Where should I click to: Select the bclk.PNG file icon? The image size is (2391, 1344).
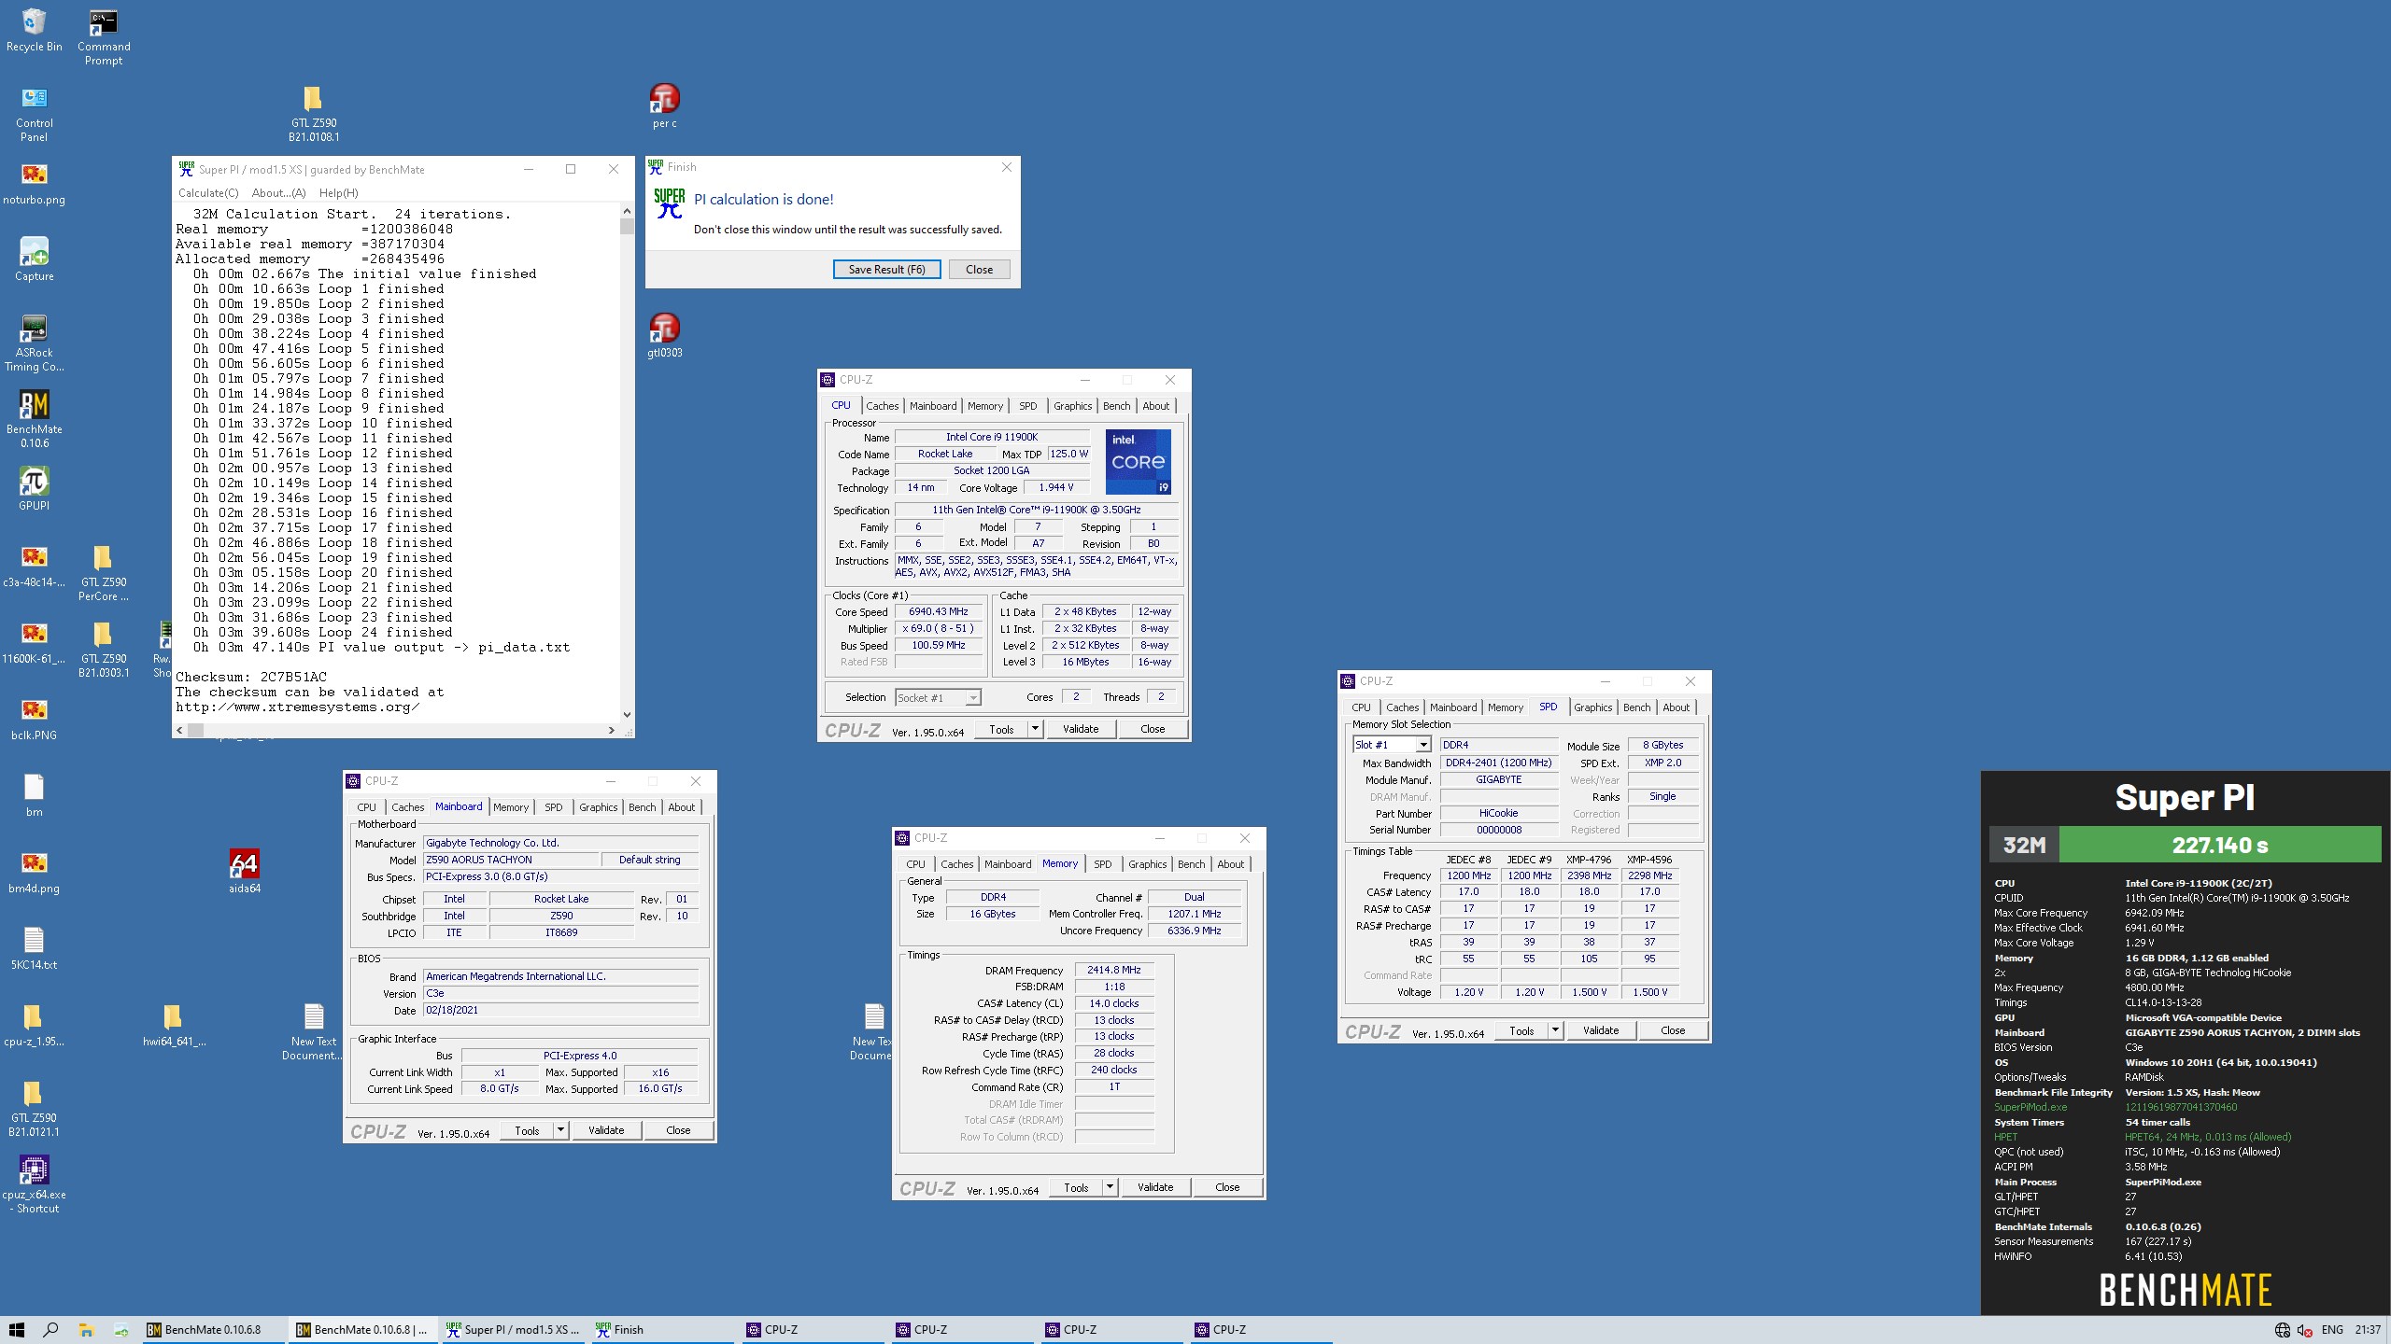(x=34, y=719)
